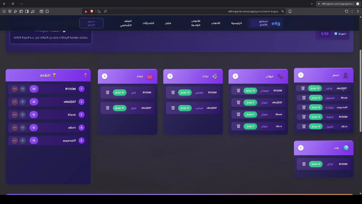The image size is (362, 204).
Task: Reload the page with refresh icon
Action: (x=346, y=11)
